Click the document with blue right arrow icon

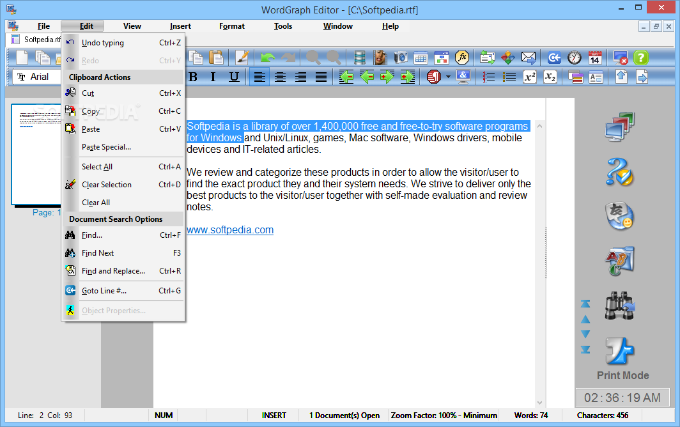pos(642,77)
